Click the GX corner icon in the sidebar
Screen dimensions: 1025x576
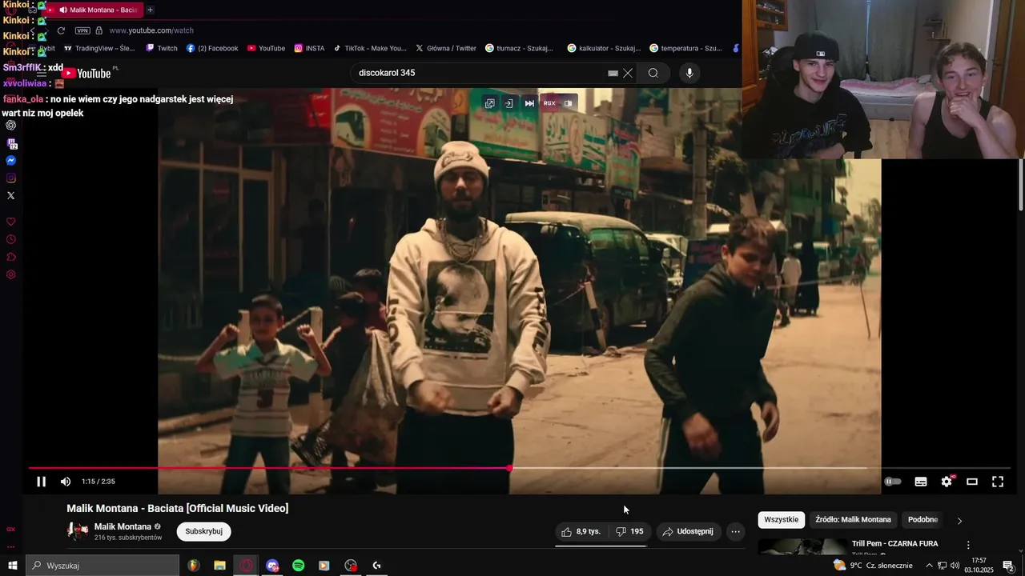coord(11,529)
